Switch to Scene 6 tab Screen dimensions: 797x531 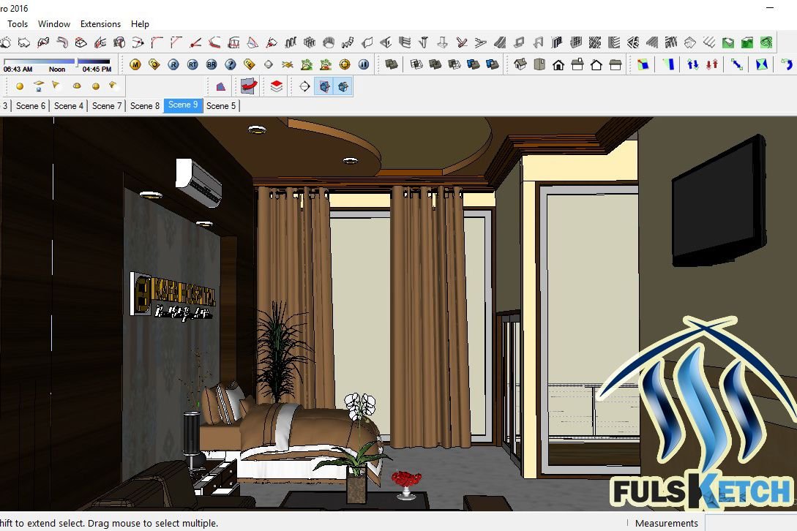(x=31, y=106)
